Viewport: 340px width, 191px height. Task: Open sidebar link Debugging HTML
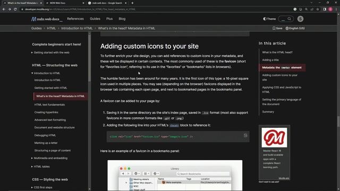coord(45,135)
